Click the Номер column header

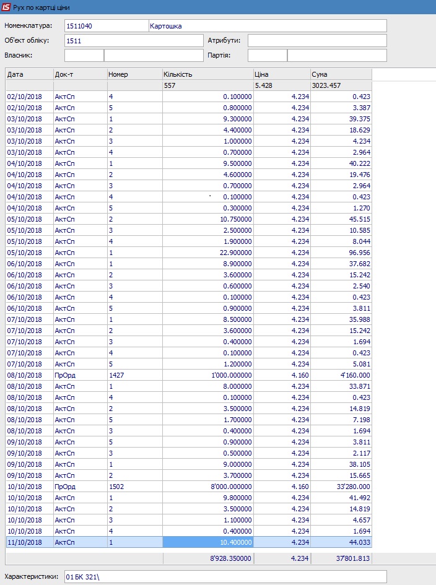(134, 74)
